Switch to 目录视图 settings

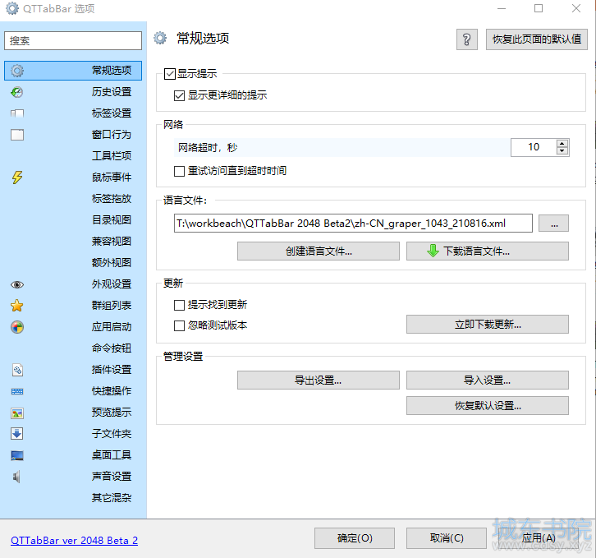[112, 220]
